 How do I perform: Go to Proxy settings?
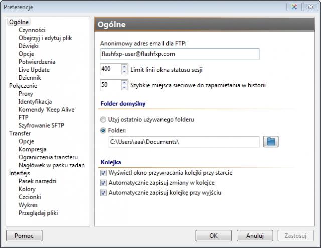point(26,94)
